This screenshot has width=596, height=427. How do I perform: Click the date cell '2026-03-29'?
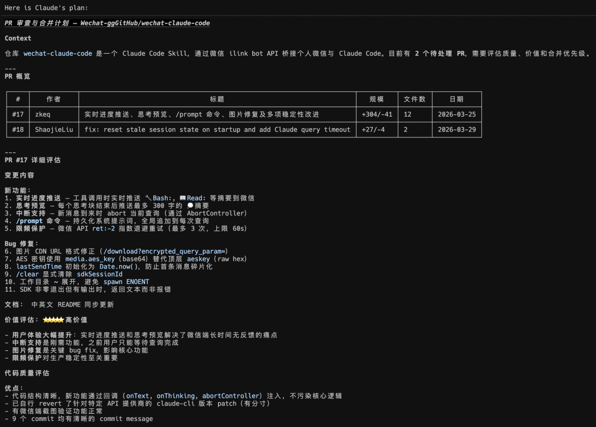(x=456, y=129)
